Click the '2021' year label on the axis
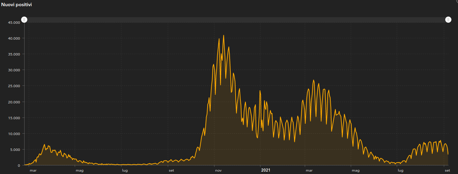The image size is (458, 174). tap(266, 170)
